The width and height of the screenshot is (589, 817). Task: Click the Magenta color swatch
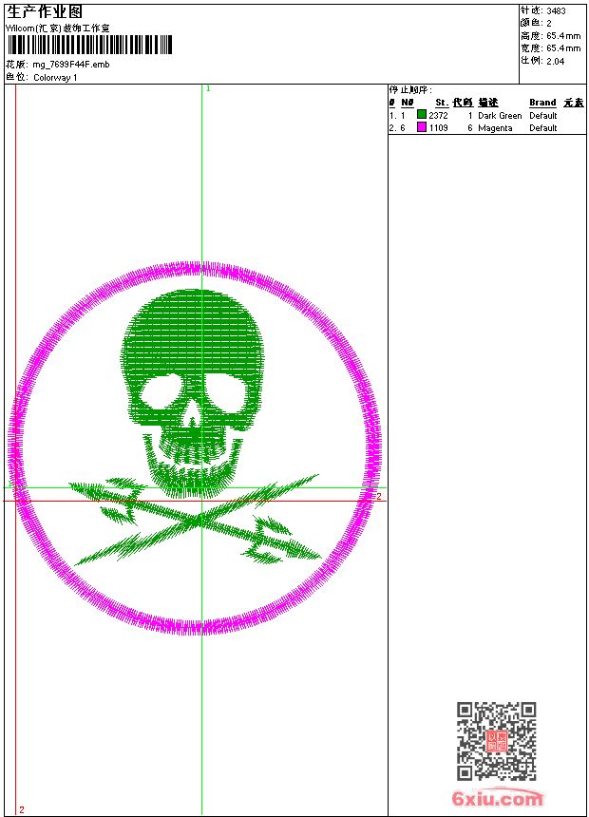tap(422, 127)
